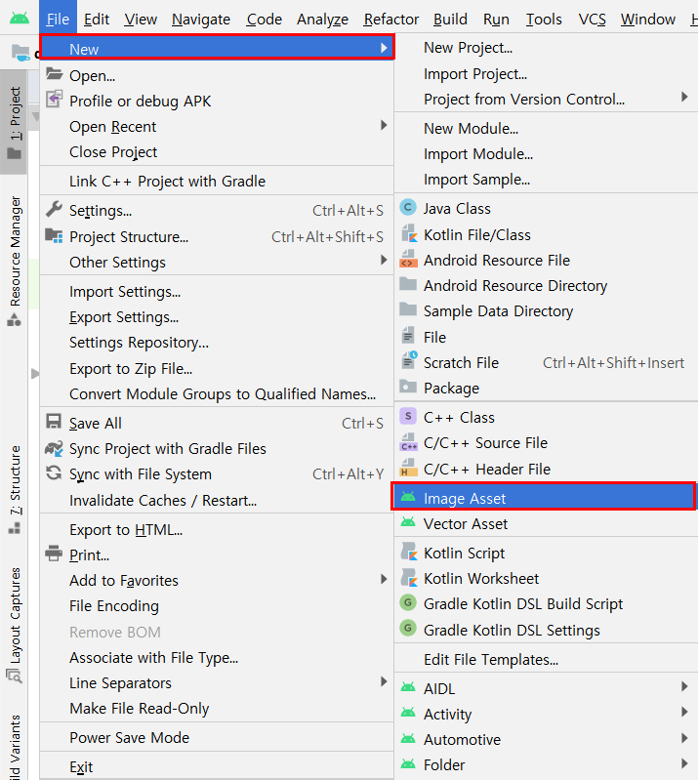Expand the Automotive submenu arrow

684,738
